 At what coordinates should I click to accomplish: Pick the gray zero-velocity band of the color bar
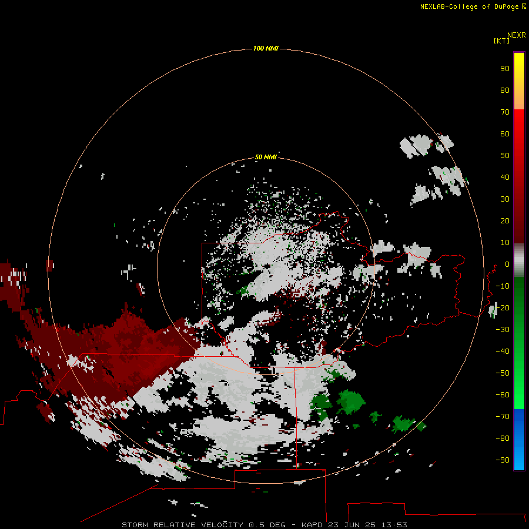519,260
